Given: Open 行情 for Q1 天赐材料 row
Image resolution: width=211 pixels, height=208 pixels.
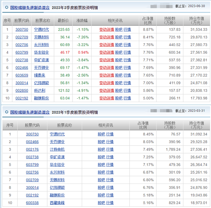Looking at the screenshot, I should point(110,180).
